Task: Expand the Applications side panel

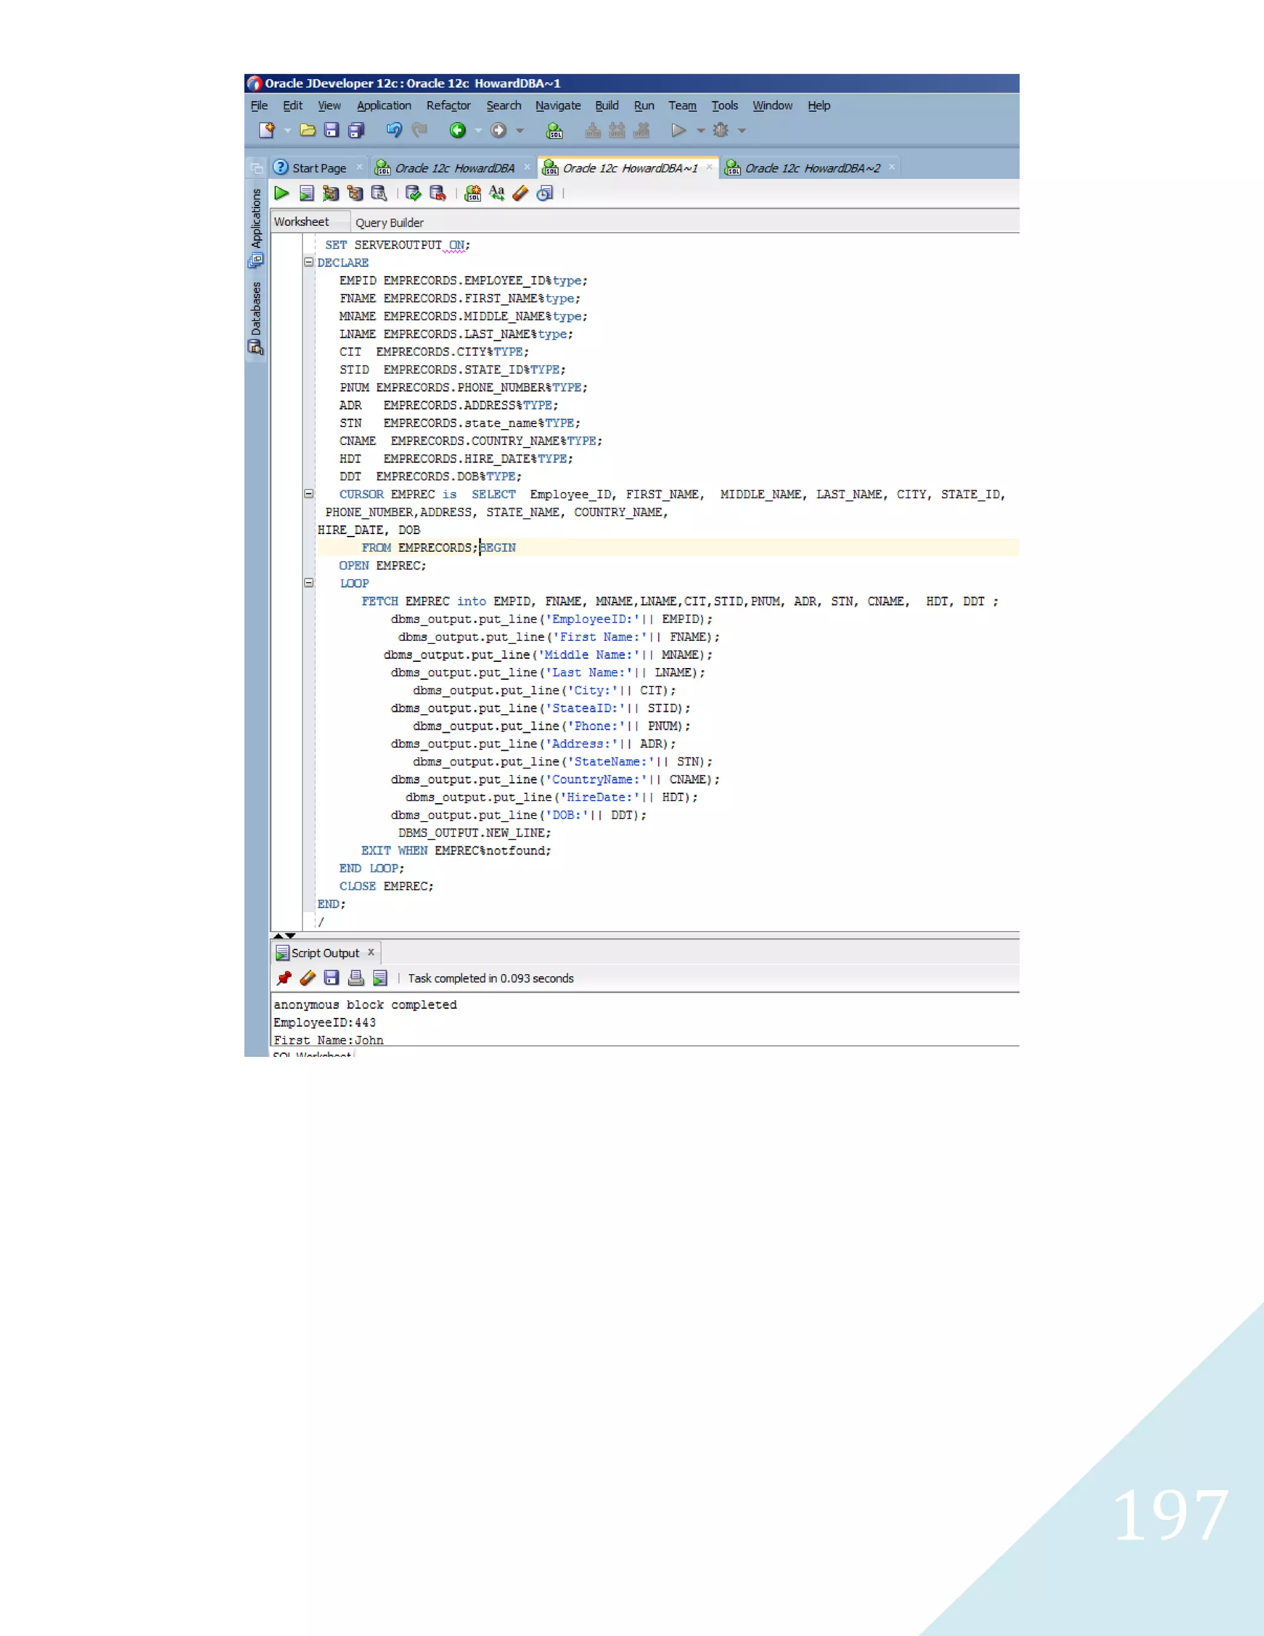Action: pos(256,228)
